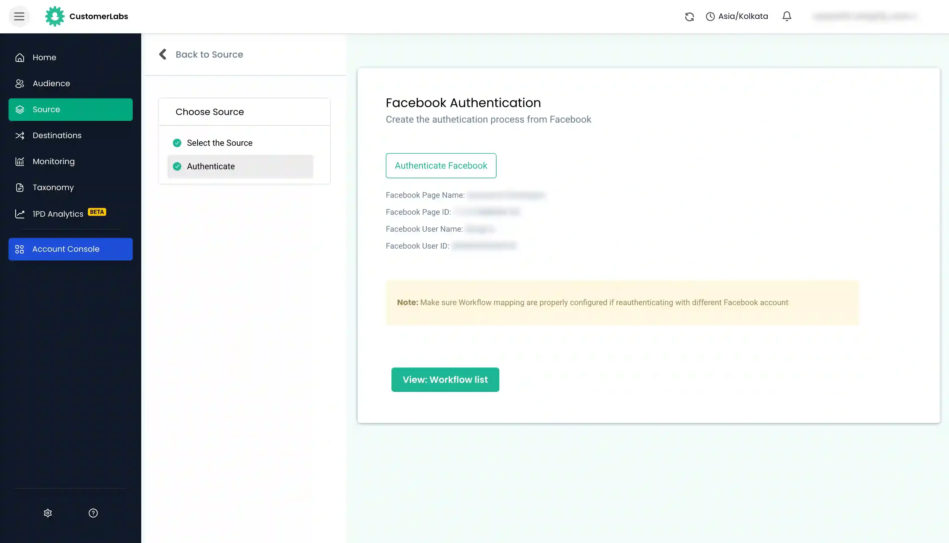Open the help question mark icon
This screenshot has height=543, width=949.
93,513
